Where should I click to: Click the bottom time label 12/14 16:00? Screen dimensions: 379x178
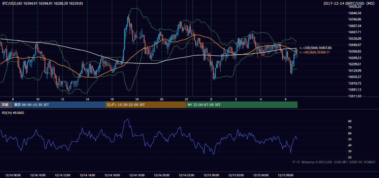[112, 175]
